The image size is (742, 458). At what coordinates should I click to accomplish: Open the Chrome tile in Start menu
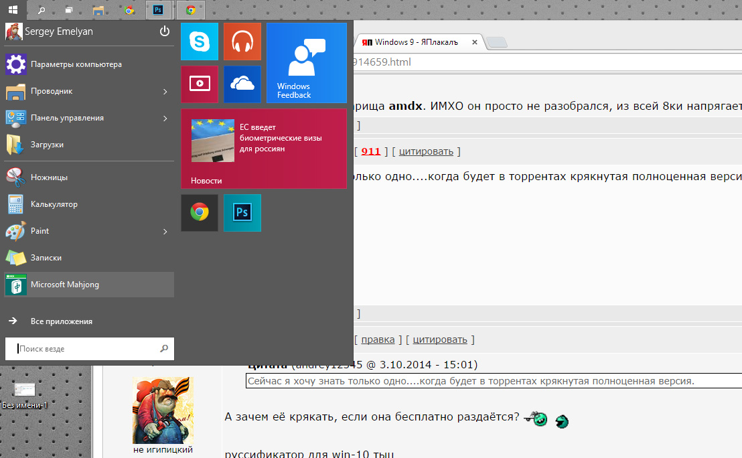[199, 213]
